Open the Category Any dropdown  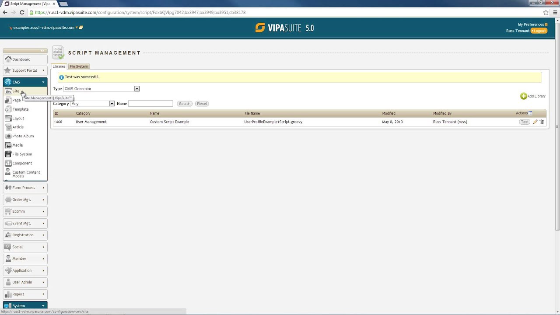[x=92, y=104]
